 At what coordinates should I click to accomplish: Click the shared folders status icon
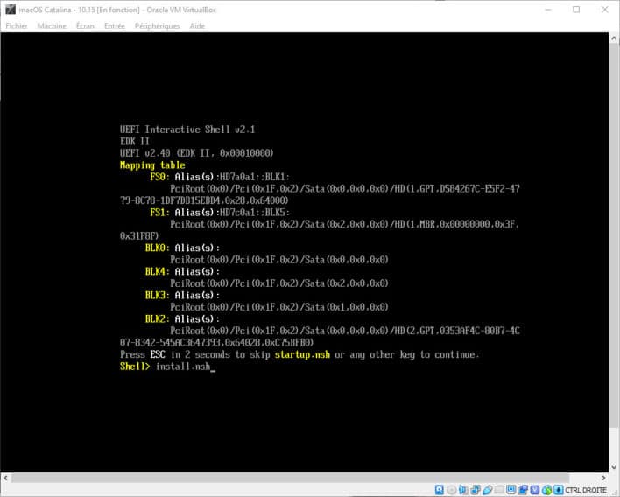[499, 490]
